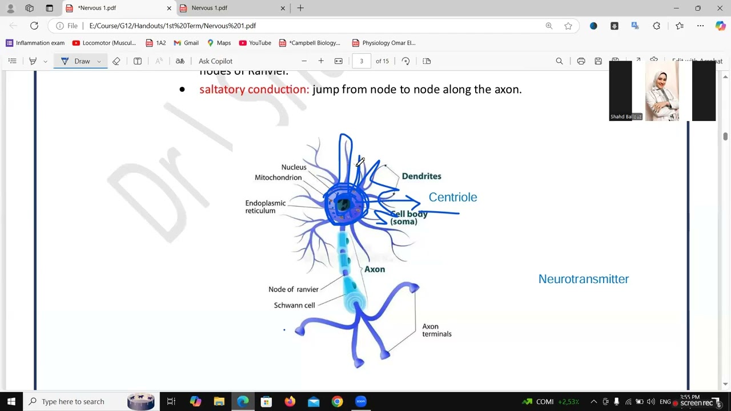Expand the highlighter options dropdown

click(45, 61)
